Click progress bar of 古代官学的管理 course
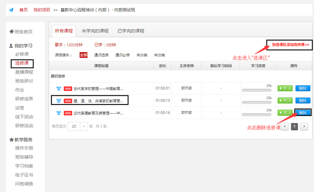This screenshot has height=192, width=314. tap(257, 90)
